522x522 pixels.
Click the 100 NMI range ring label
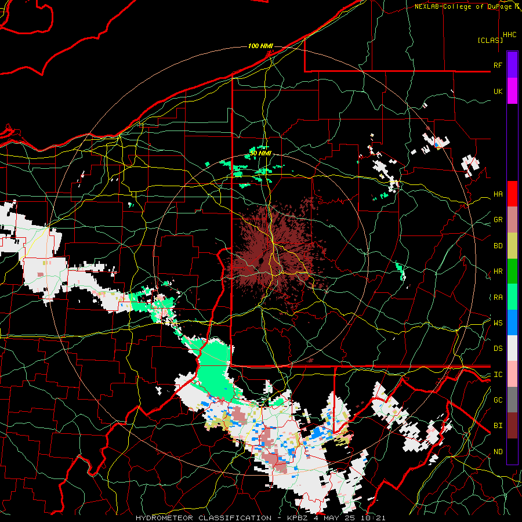tap(260, 46)
